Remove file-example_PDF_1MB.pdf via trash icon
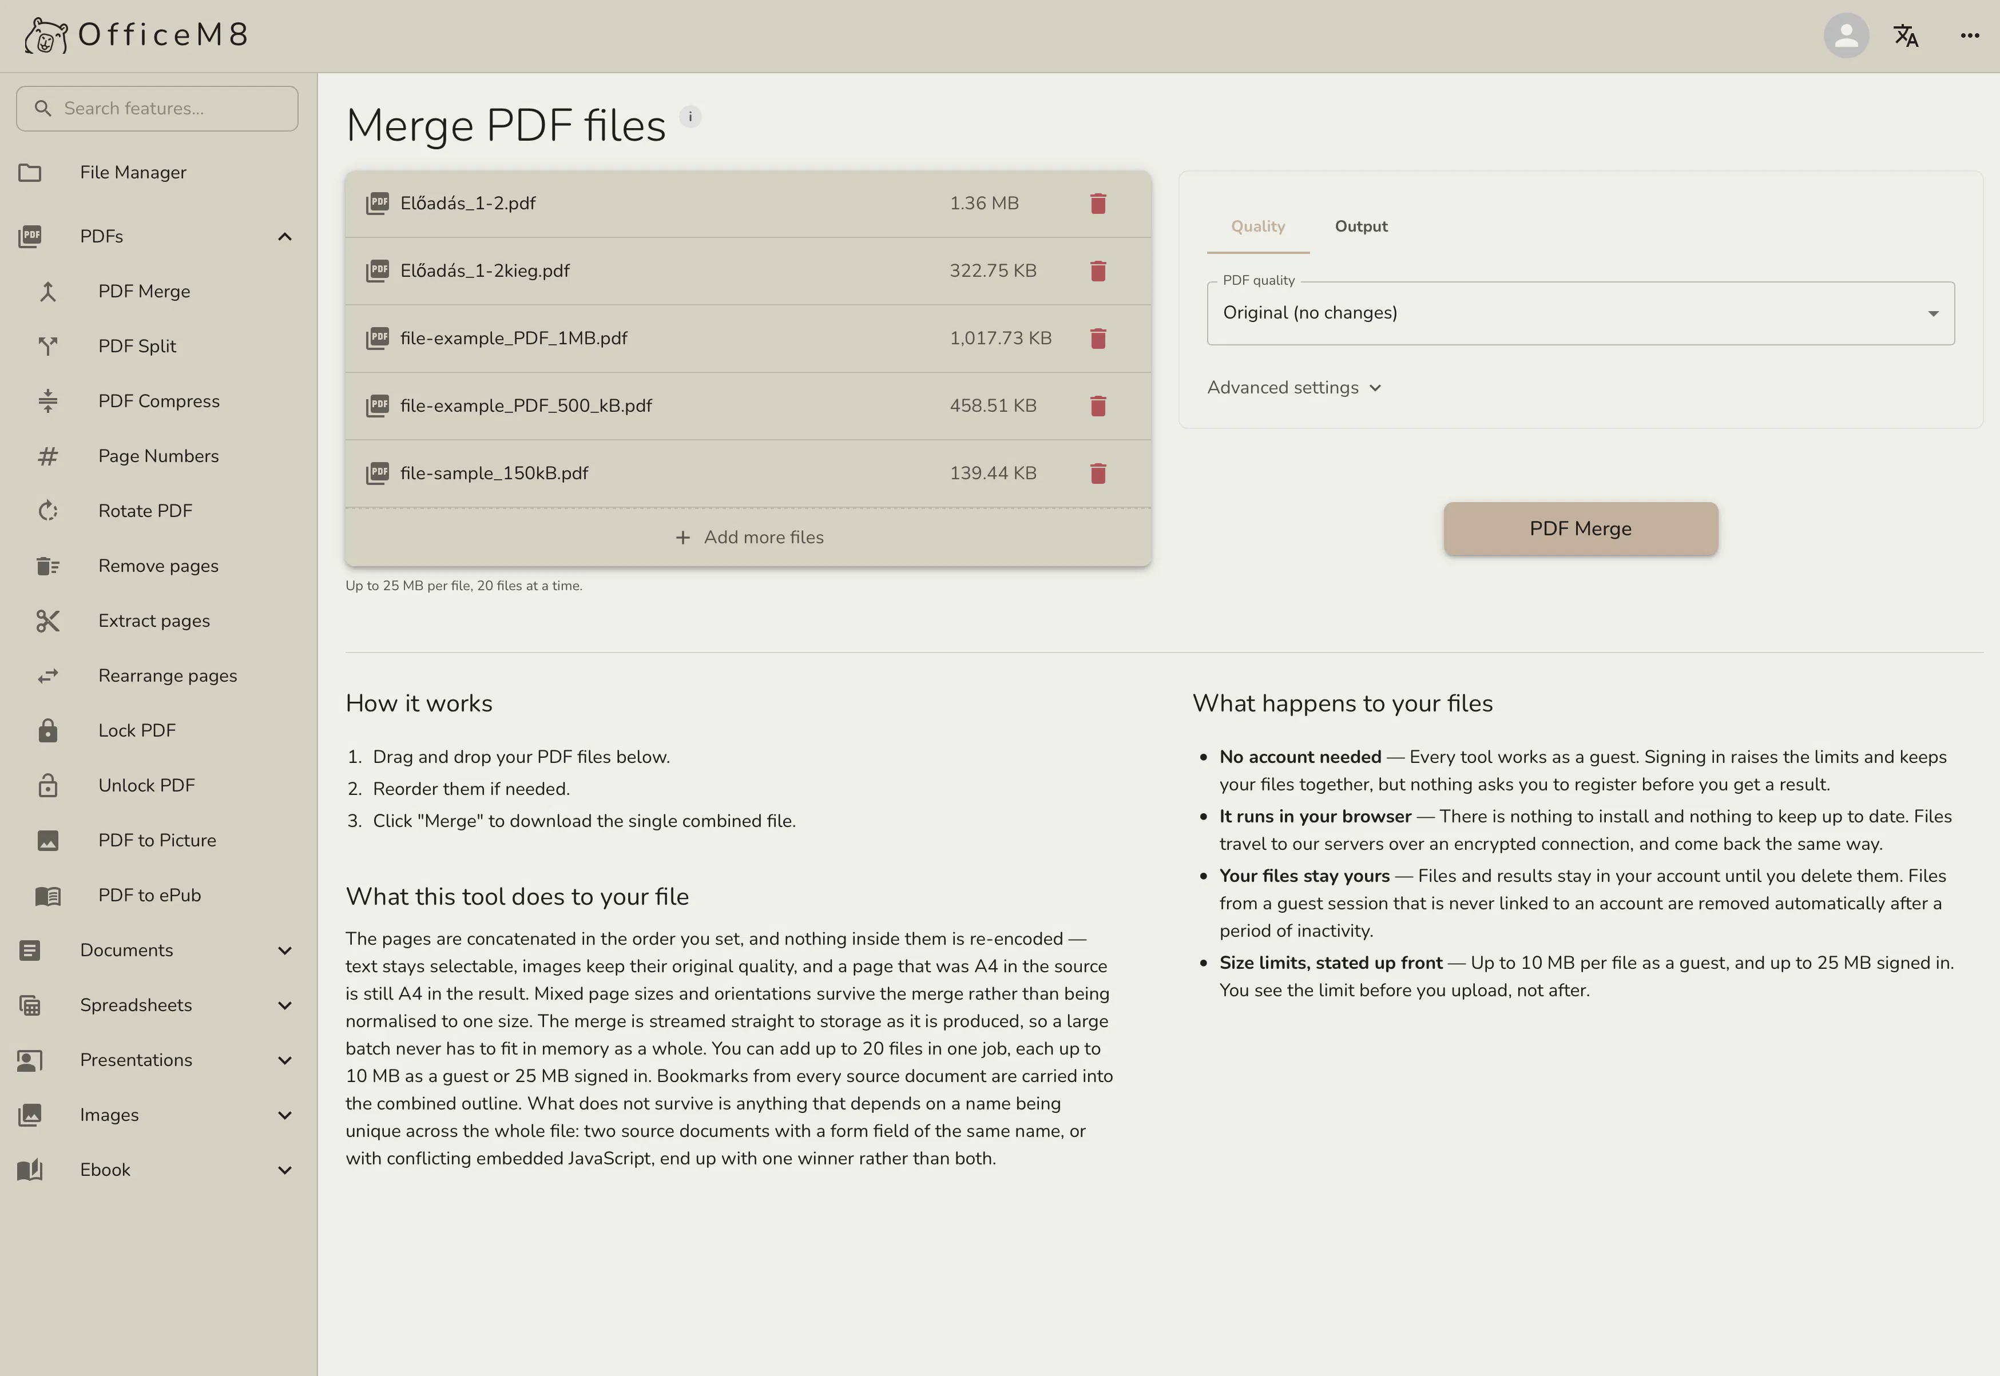This screenshot has width=2000, height=1376. point(1098,338)
